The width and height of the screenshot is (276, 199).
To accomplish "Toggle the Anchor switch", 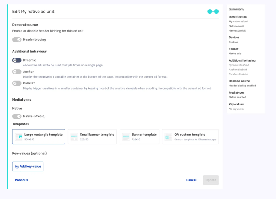I will [17, 72].
